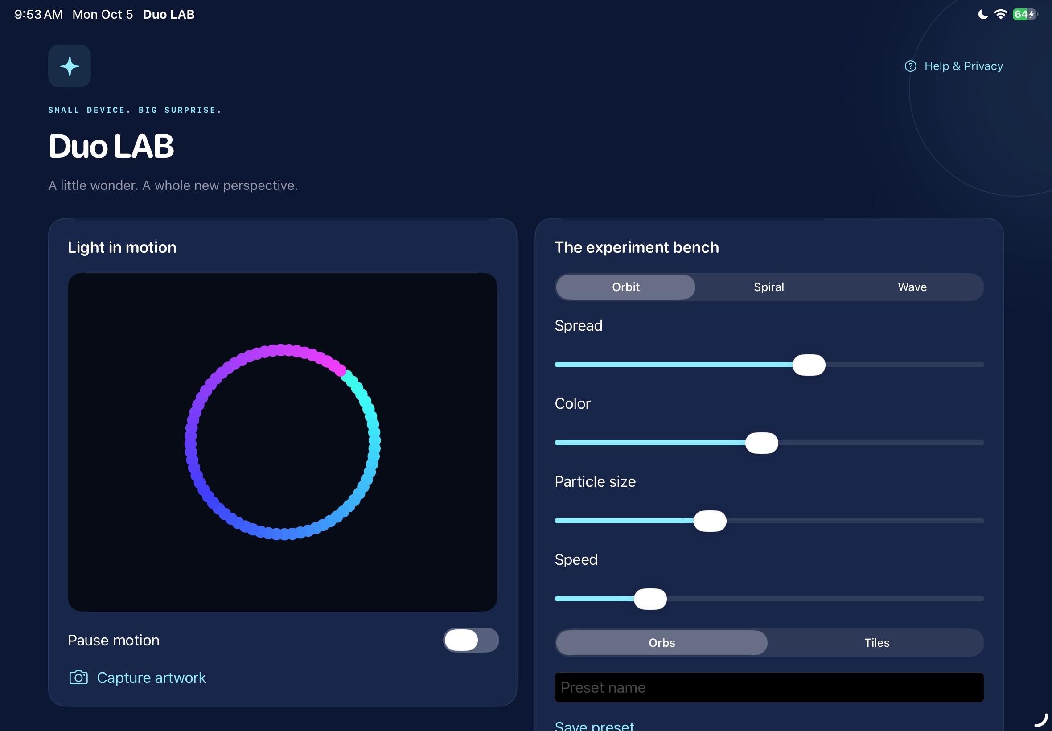Tap the 9:53 AM clock
Image resolution: width=1052 pixels, height=731 pixels.
pos(38,14)
